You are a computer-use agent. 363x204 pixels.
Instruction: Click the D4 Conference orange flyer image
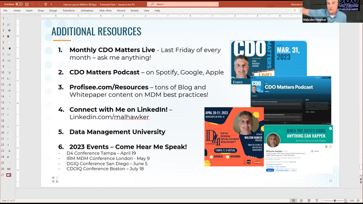click(234, 137)
